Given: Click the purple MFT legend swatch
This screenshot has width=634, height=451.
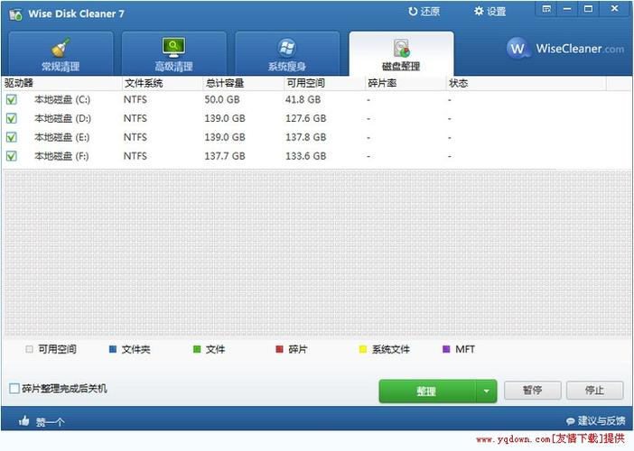Looking at the screenshot, I should point(446,349).
